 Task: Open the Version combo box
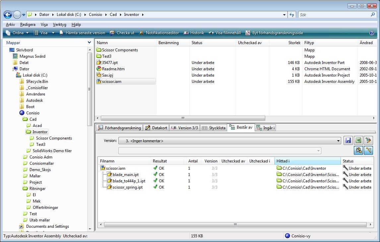point(230,141)
